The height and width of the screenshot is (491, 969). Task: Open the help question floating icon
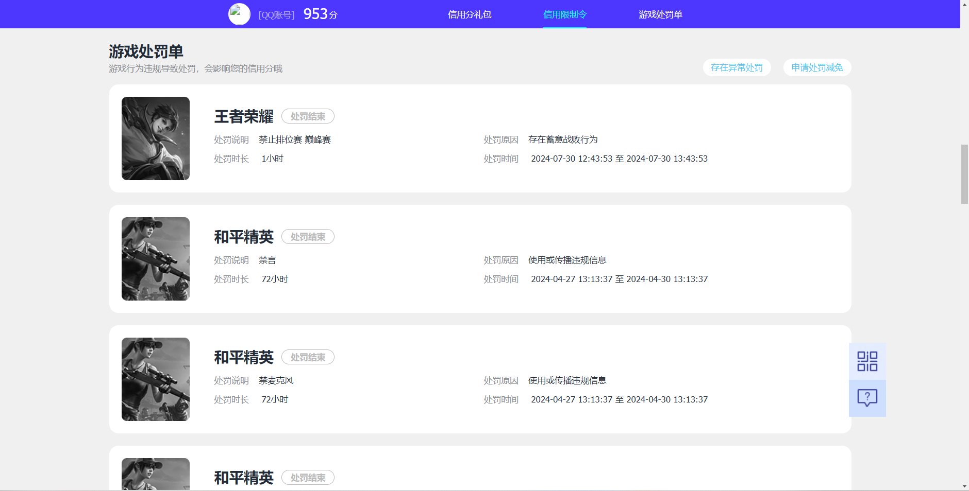(867, 398)
